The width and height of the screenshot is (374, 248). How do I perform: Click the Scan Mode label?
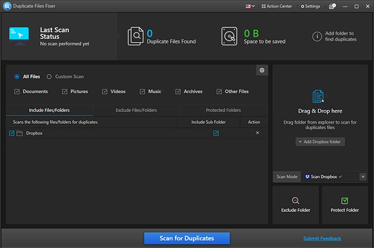287,177
